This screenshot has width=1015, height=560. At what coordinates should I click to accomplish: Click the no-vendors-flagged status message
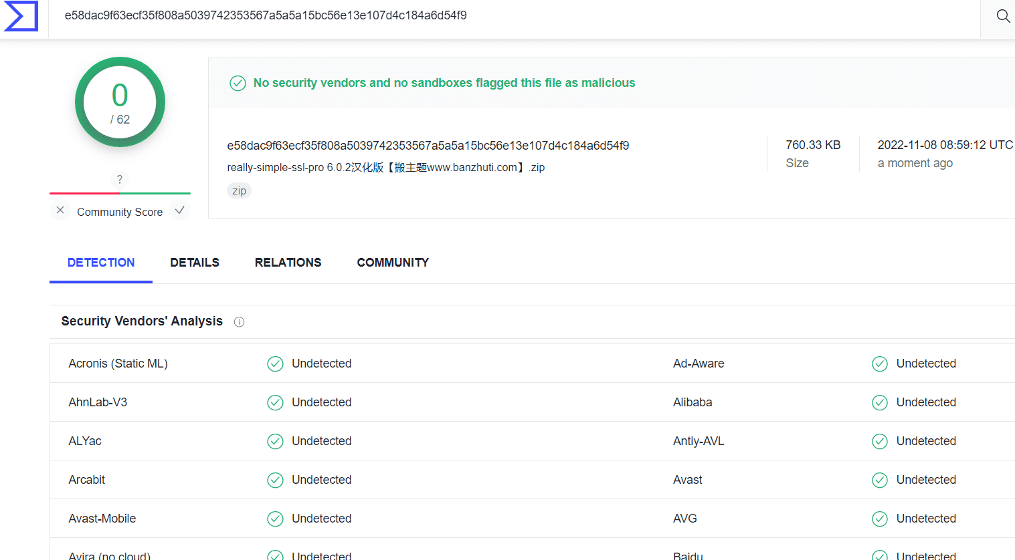coord(444,83)
